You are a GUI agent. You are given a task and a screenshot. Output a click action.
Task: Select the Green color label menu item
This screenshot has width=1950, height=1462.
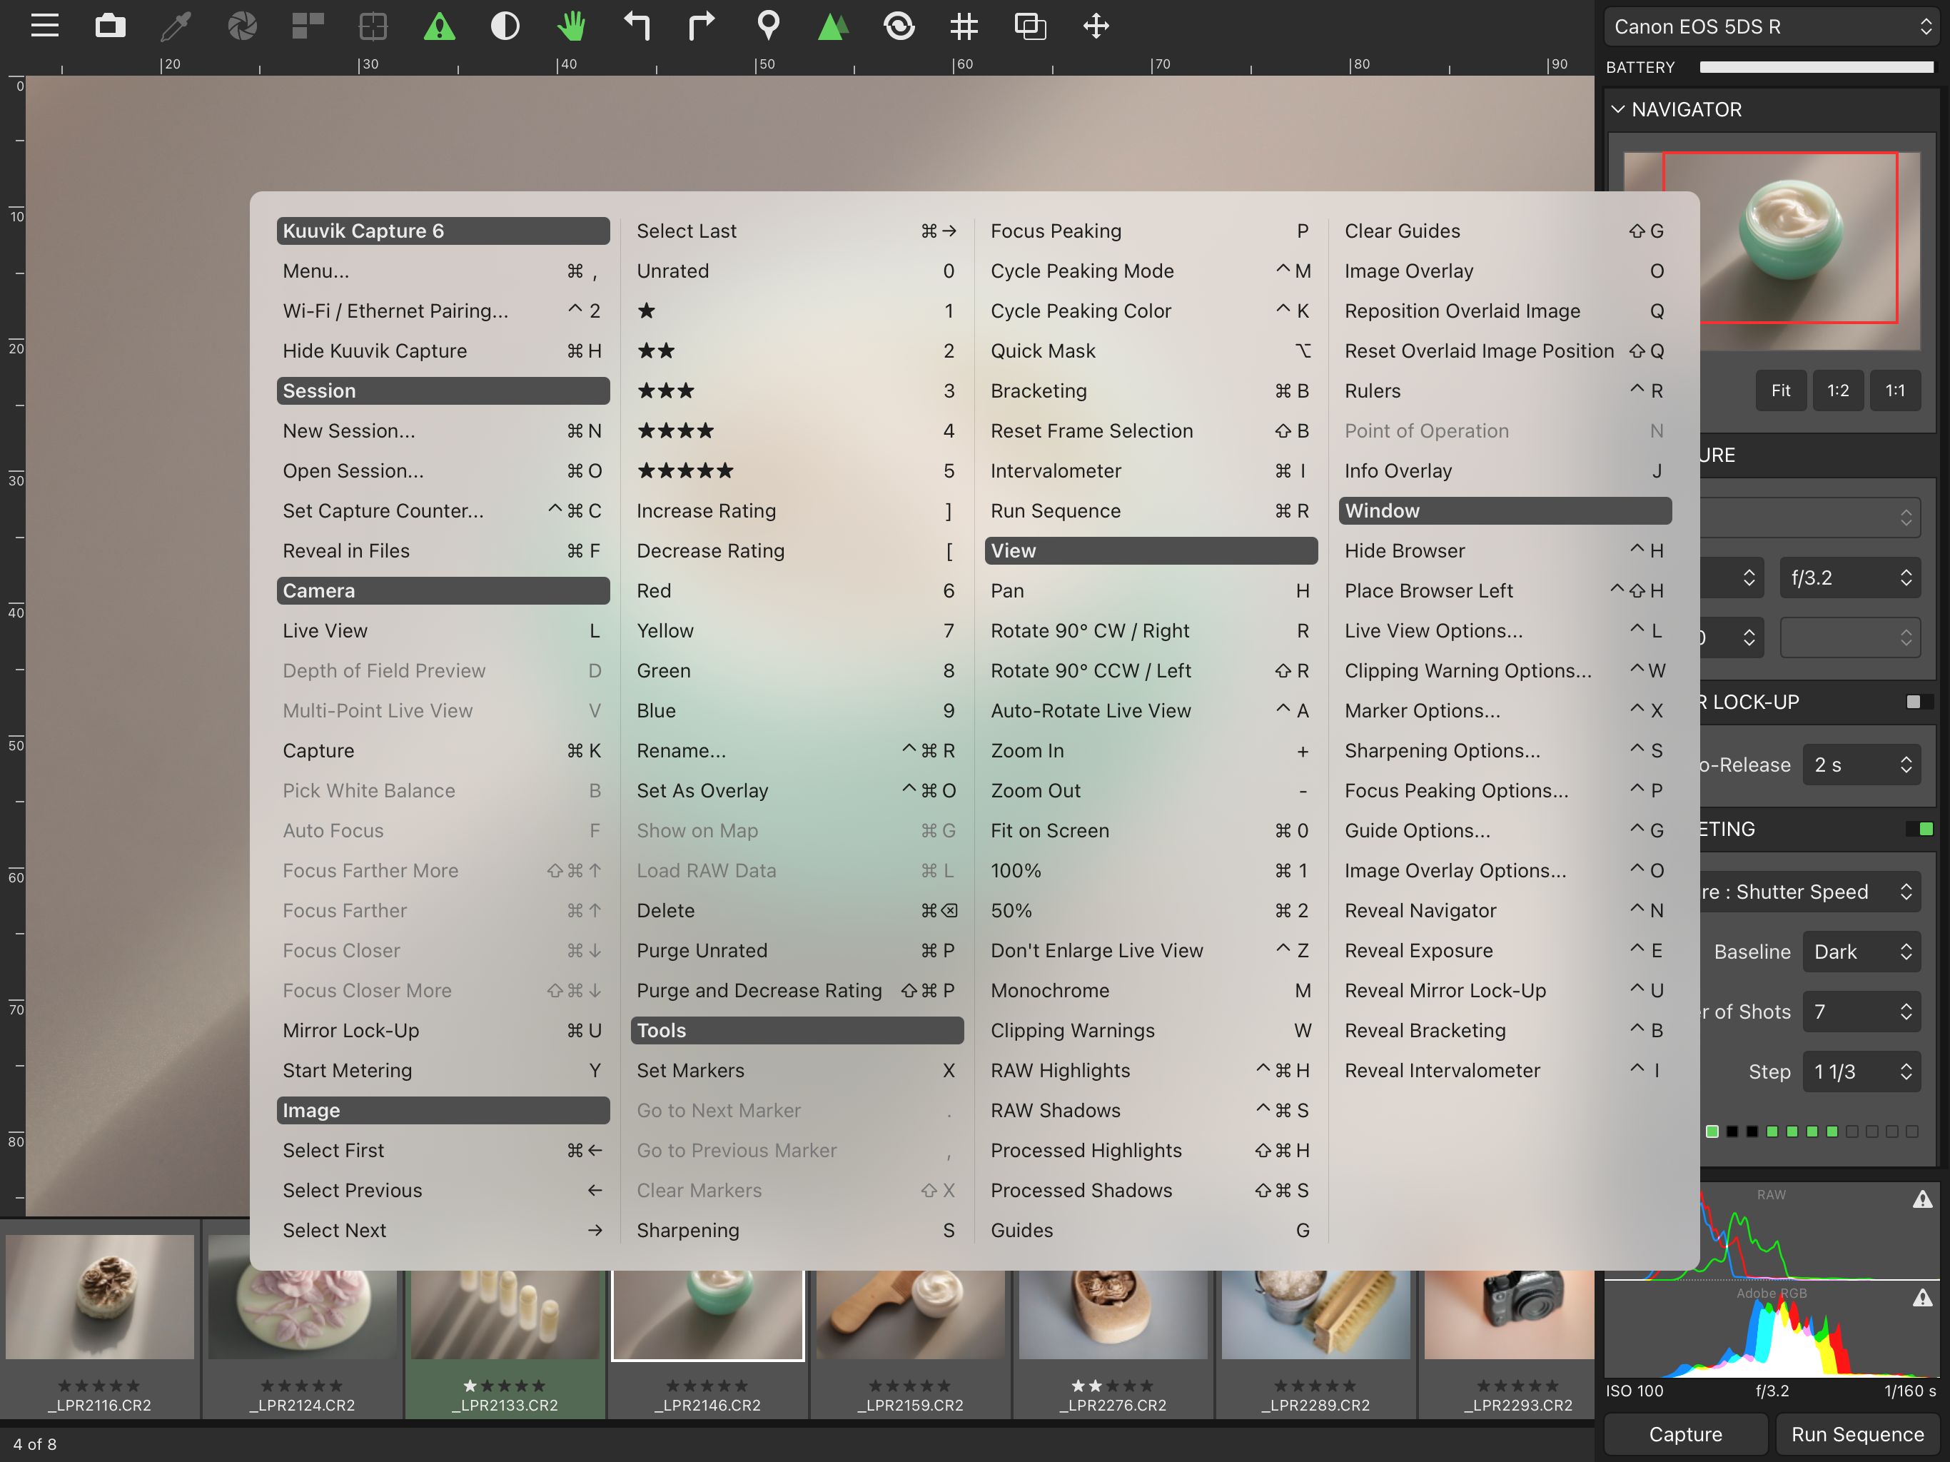[797, 670]
